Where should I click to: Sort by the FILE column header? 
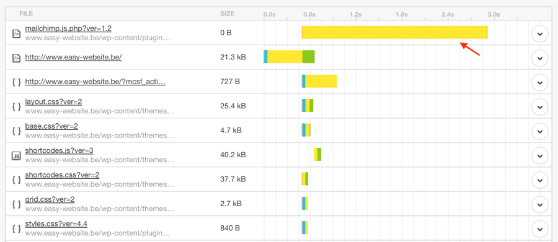point(26,14)
